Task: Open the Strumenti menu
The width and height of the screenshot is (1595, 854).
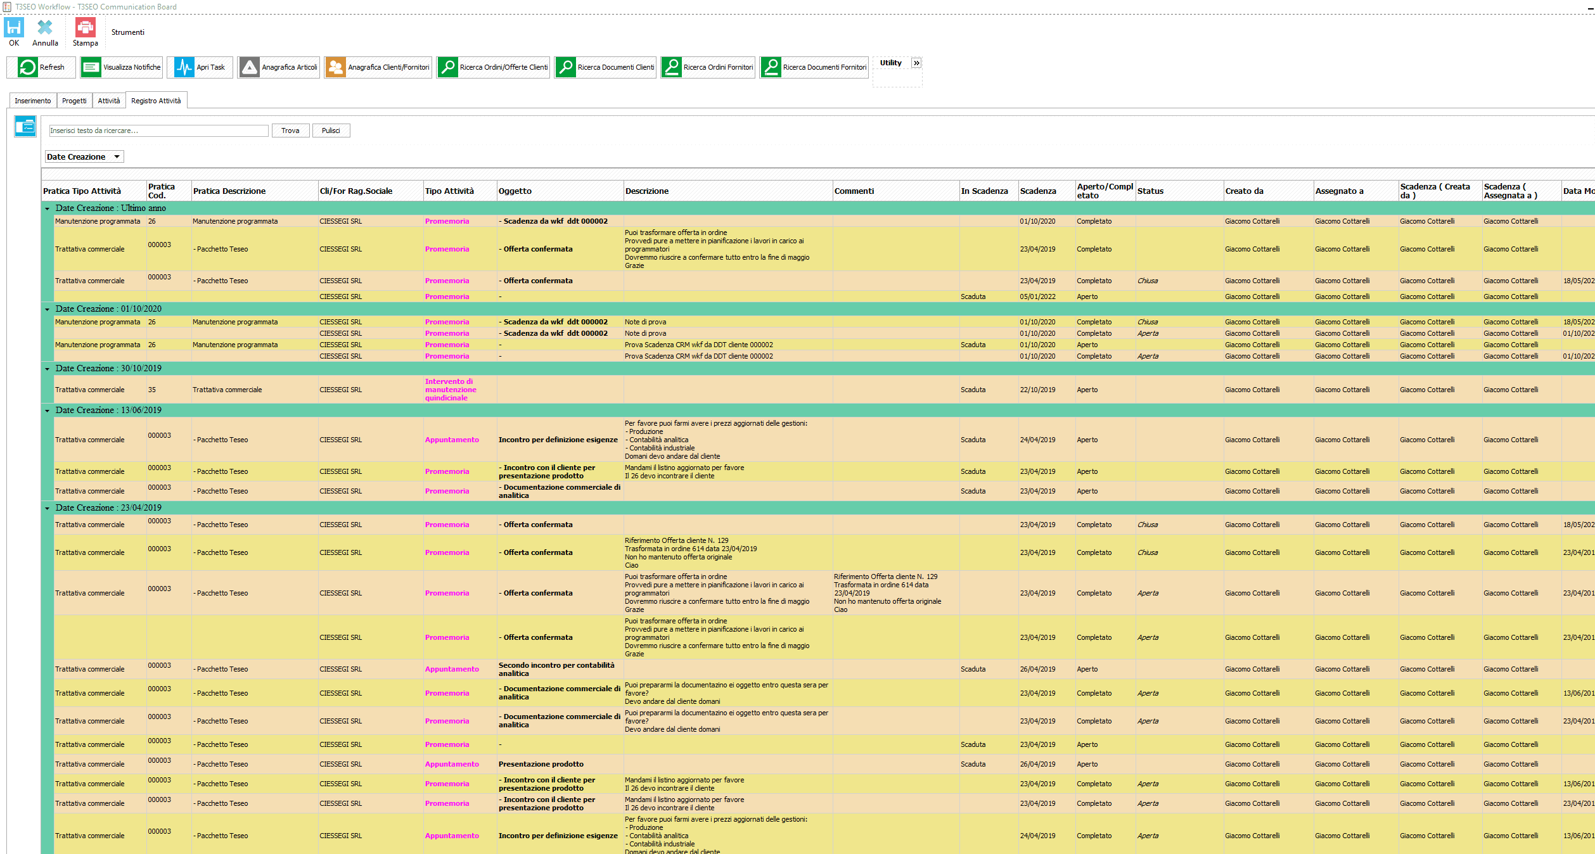Action: coord(128,32)
